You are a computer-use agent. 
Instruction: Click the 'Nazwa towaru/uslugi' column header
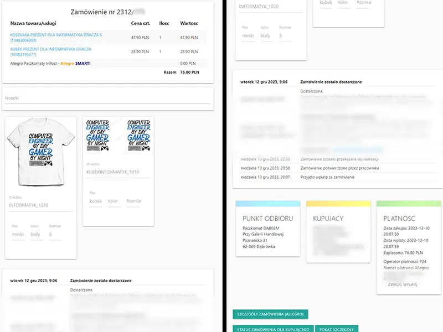[33, 23]
